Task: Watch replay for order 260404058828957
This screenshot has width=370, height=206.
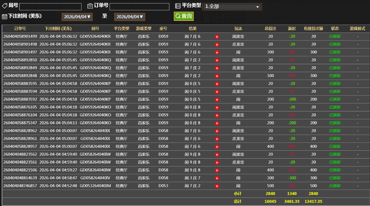Action: [217, 147]
